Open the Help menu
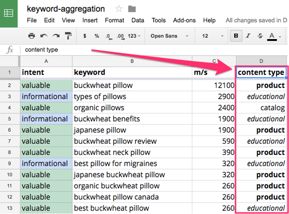Screen dimensions: 289x214 tap(209, 20)
